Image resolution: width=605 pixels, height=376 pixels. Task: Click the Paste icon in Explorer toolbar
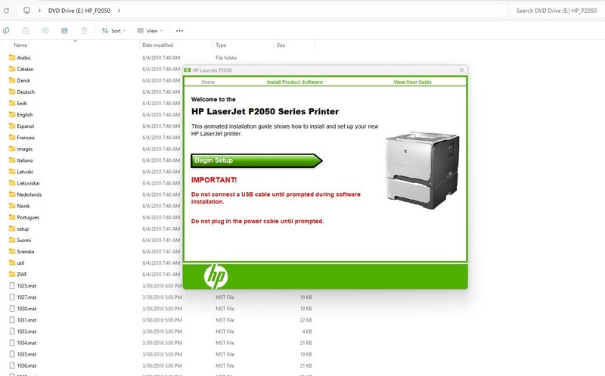pyautogui.click(x=26, y=30)
